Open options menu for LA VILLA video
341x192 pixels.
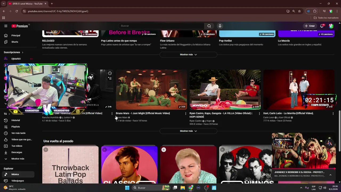(259, 114)
